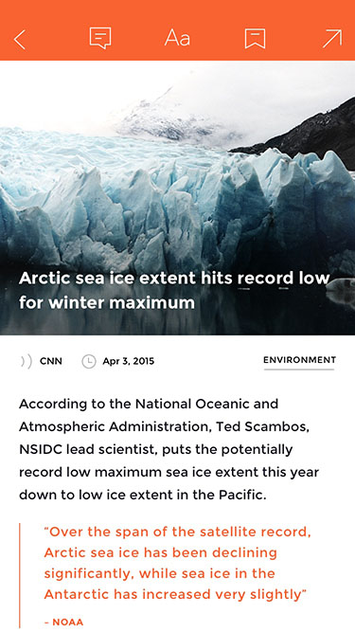Tap the clock icon beside the date
The image size is (355, 632).
[89, 361]
